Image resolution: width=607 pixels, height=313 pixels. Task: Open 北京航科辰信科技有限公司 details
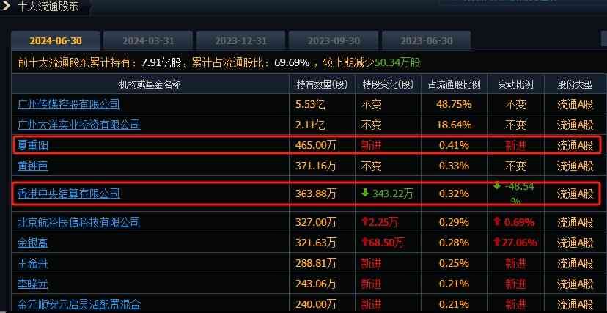[78, 221]
